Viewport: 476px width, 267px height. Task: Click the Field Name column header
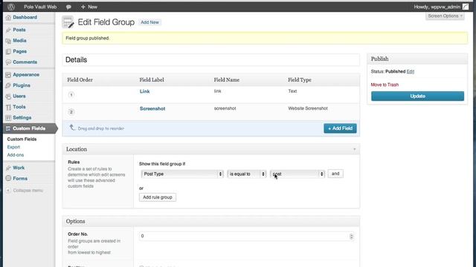[226, 80]
